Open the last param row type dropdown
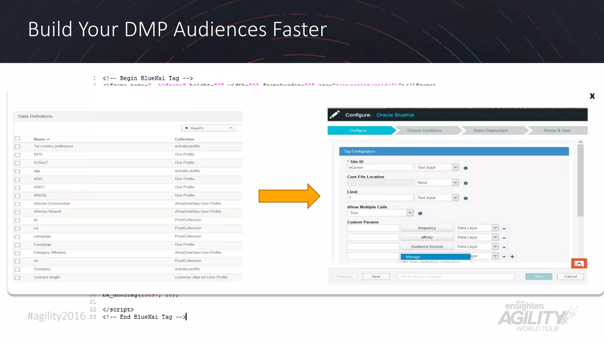Viewport: 604px width, 340px height. click(495, 256)
